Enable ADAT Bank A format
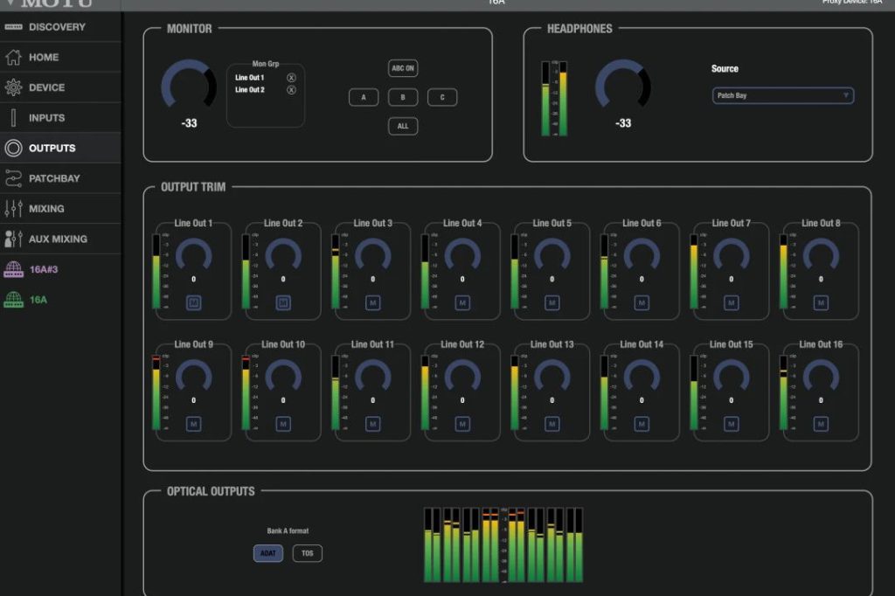The height and width of the screenshot is (596, 895). pos(268,553)
